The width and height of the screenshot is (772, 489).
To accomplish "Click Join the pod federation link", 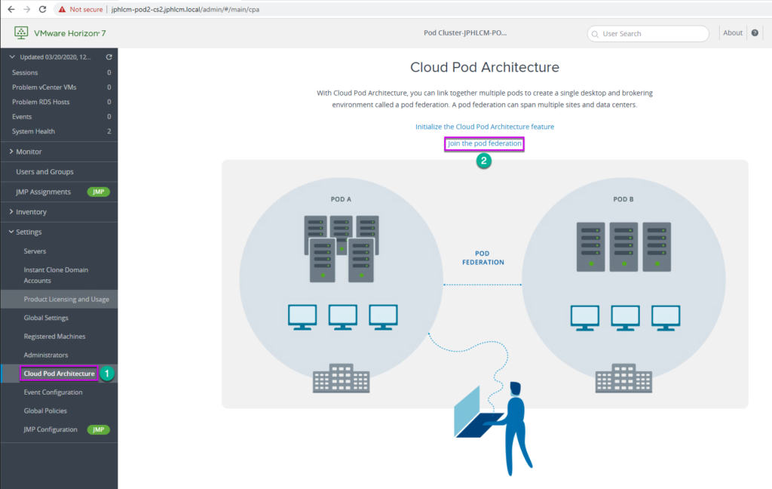I will pos(485,143).
